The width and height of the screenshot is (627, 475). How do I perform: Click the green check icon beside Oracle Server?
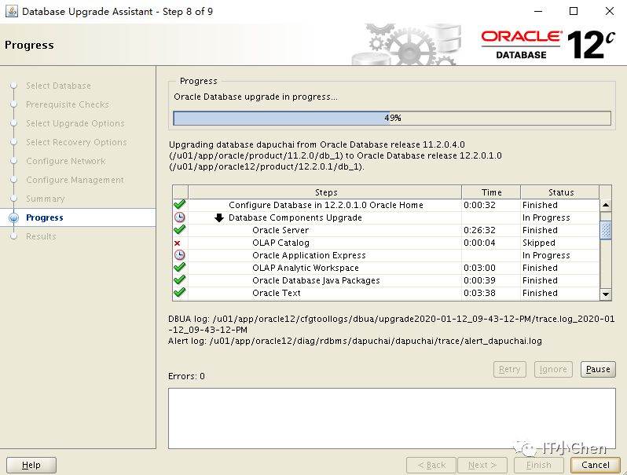pos(180,230)
